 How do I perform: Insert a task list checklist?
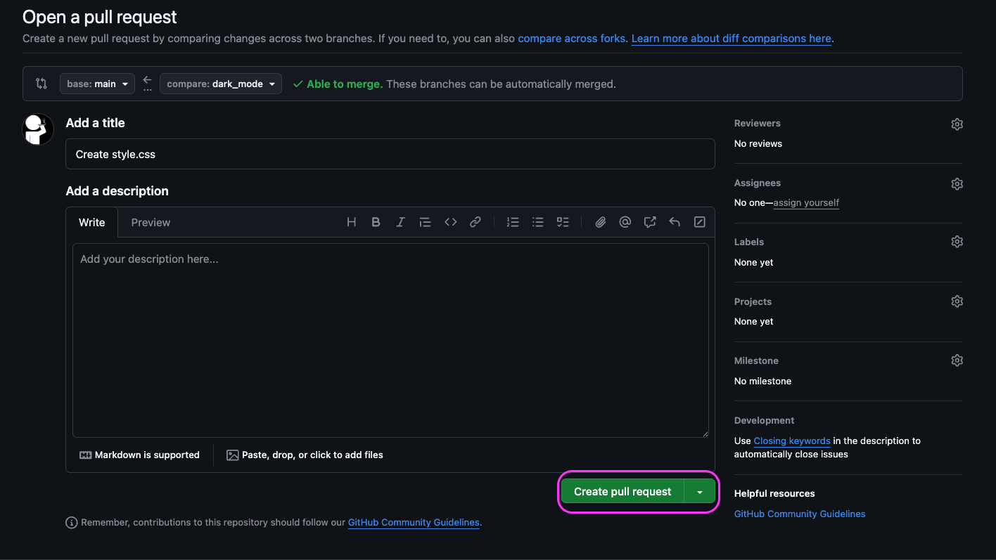click(563, 221)
